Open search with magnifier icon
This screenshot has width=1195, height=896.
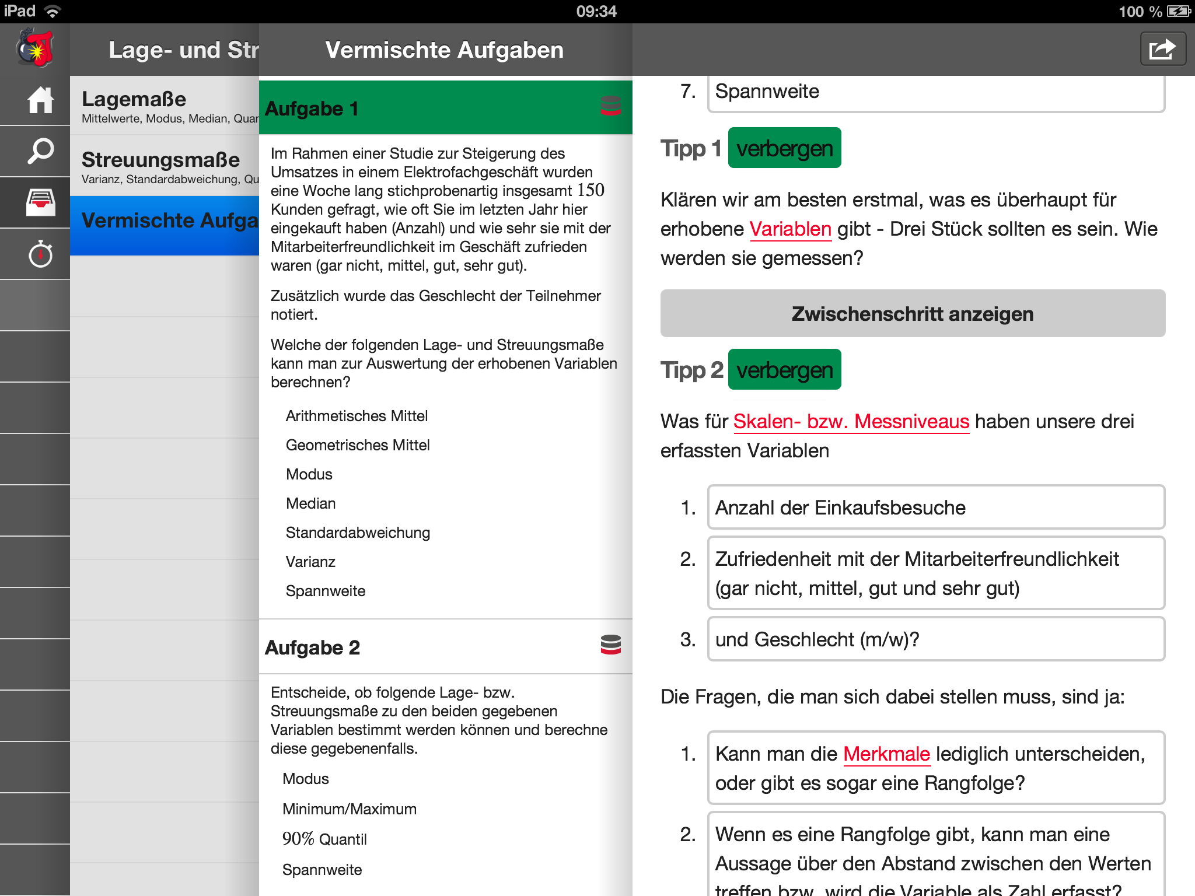click(40, 150)
